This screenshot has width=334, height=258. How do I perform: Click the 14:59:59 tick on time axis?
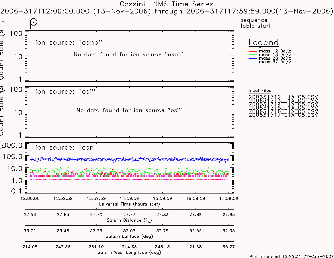tap(129, 198)
